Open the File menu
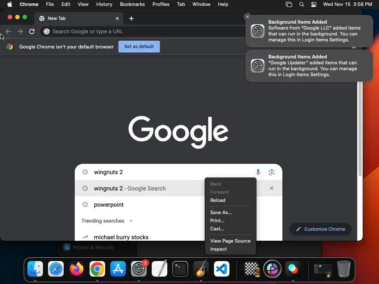 coord(50,4)
